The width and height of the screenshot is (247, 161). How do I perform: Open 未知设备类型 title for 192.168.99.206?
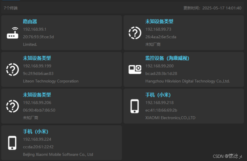[x=37, y=95]
